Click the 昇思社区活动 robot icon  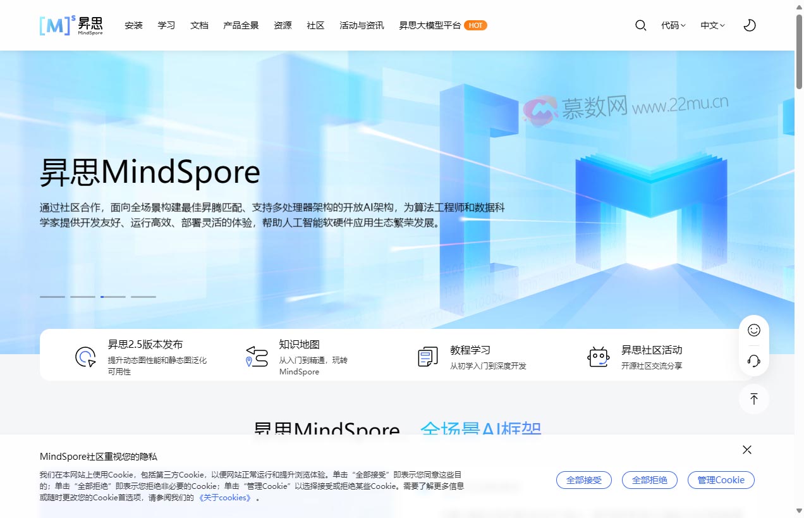point(598,357)
